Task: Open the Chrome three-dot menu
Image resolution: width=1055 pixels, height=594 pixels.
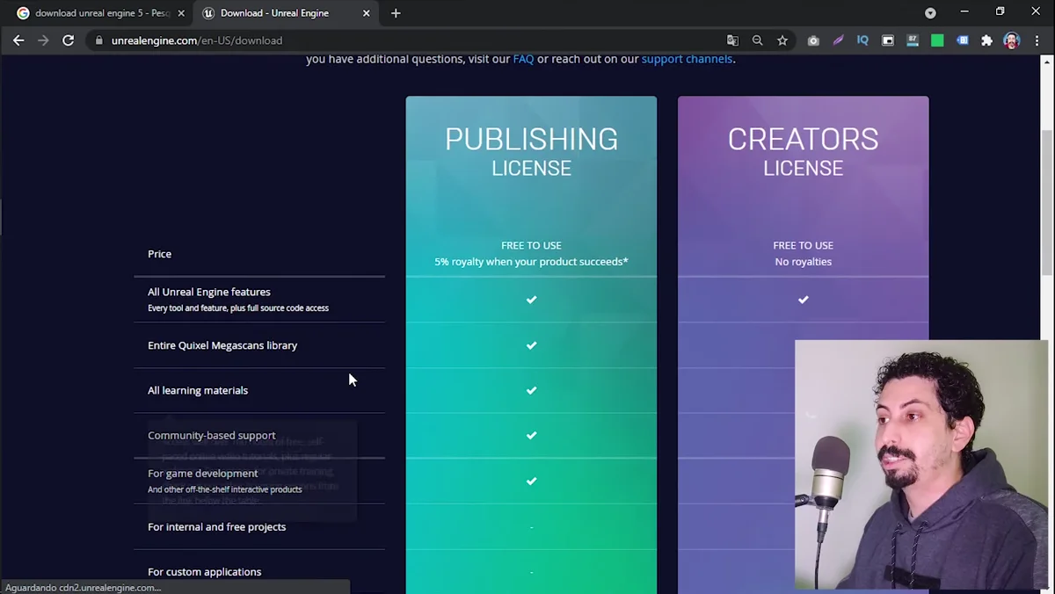Action: point(1036,40)
